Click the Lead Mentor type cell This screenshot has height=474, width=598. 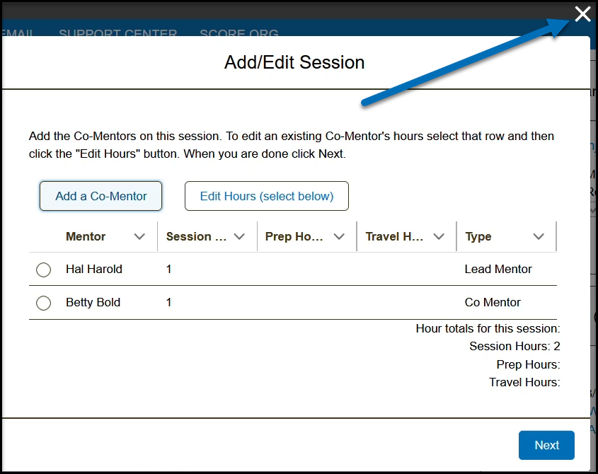click(498, 269)
